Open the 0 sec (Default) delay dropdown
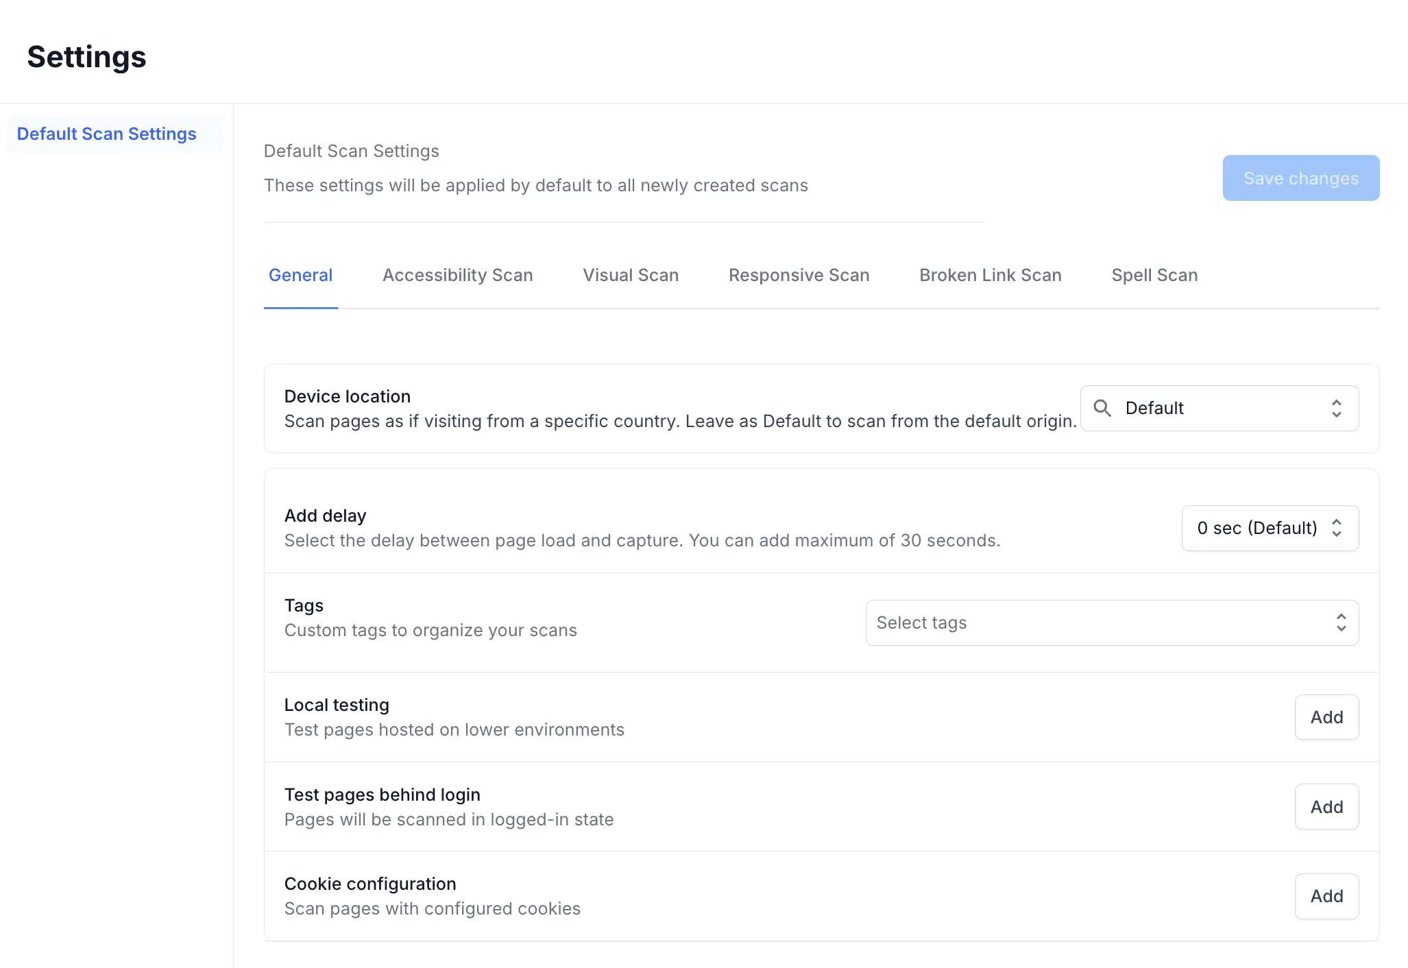 (x=1270, y=528)
